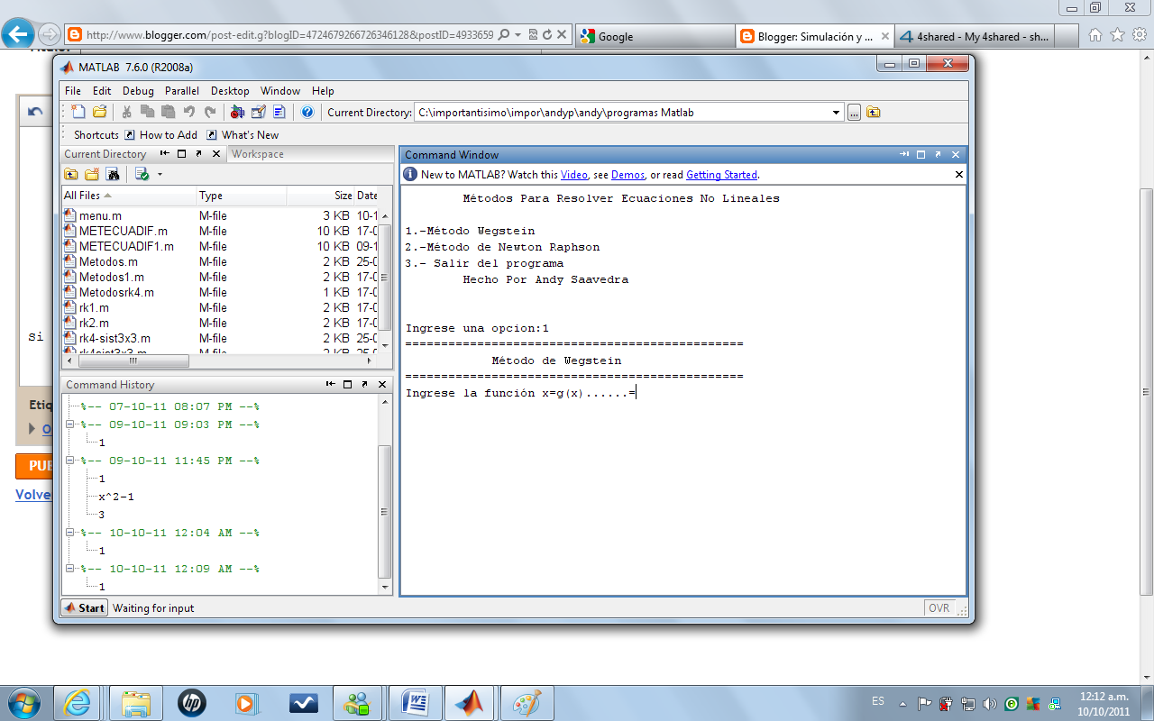Click the MATLAB Start button
Screen dimensions: 1154x721
pos(85,608)
